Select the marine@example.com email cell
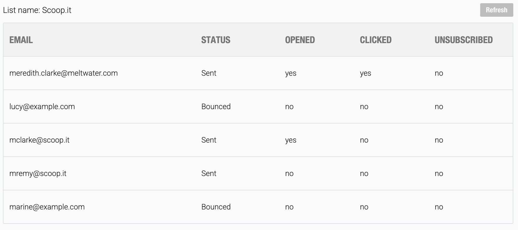 (47, 207)
